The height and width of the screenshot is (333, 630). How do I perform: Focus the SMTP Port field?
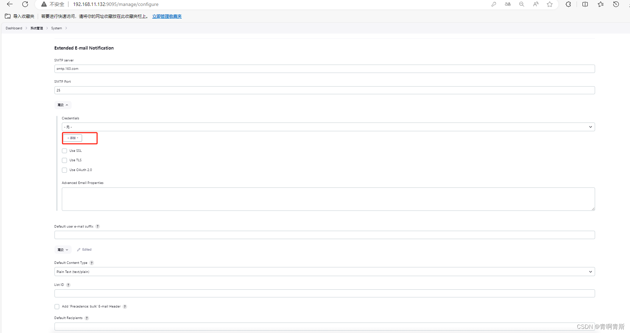click(324, 90)
